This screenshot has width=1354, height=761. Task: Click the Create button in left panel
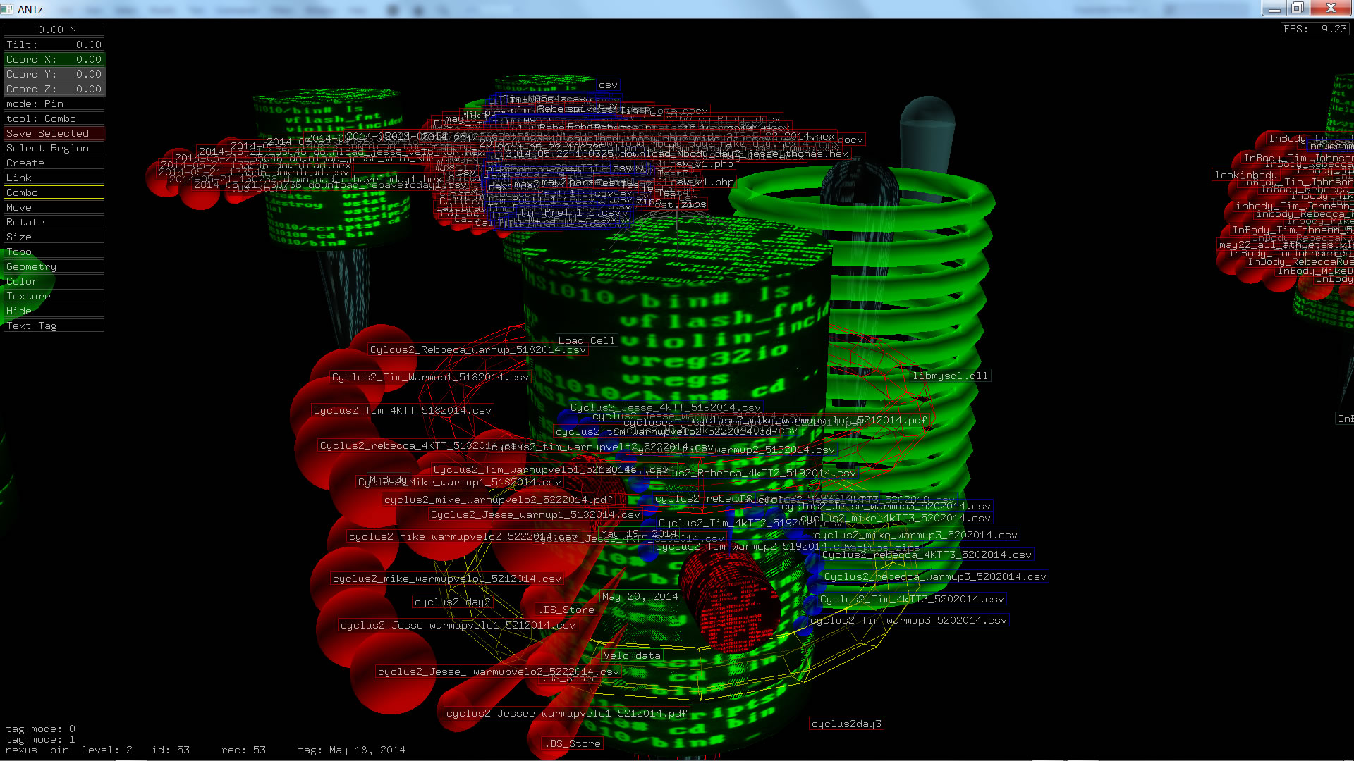pyautogui.click(x=54, y=163)
